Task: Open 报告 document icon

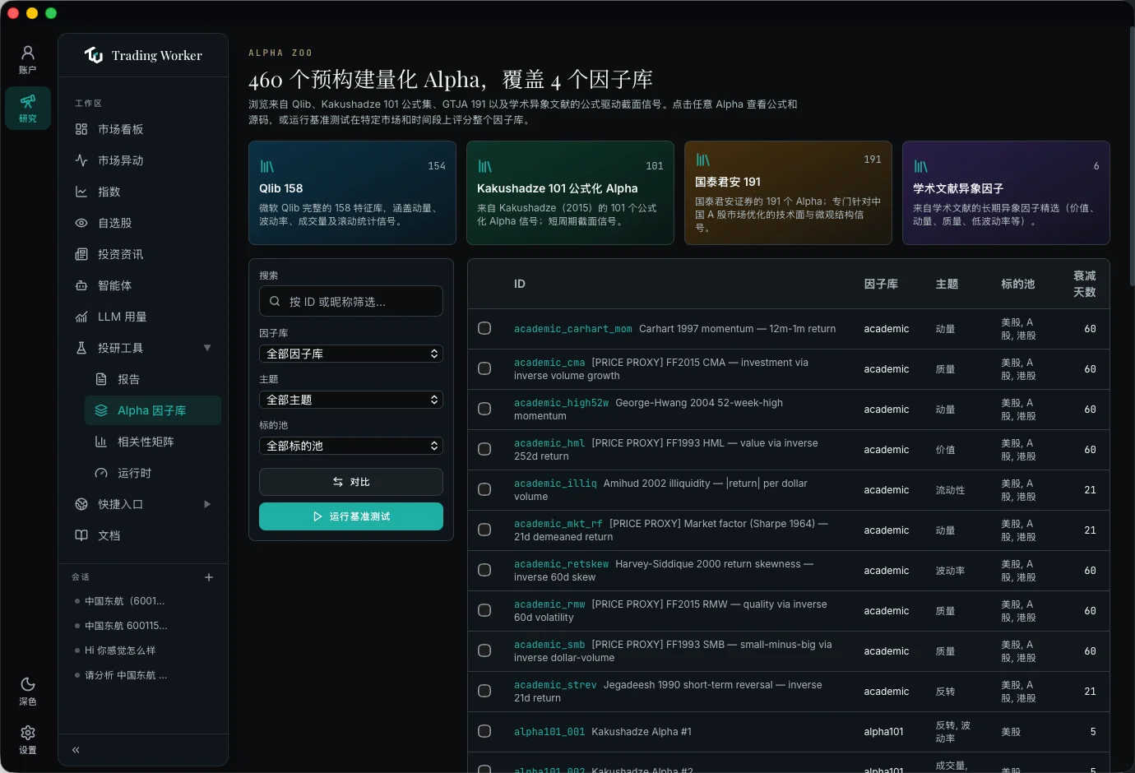Action: tap(101, 379)
